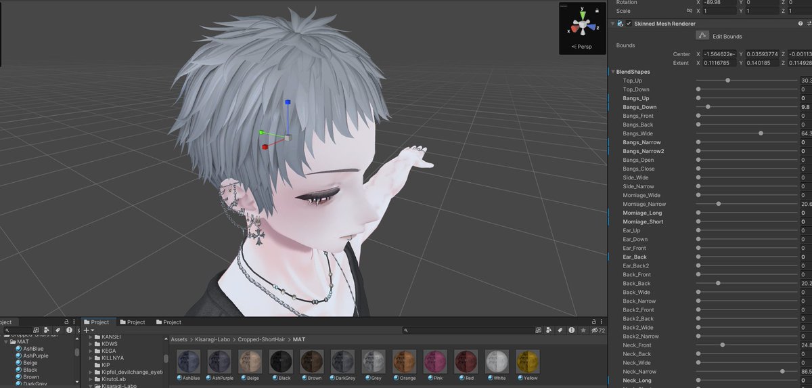This screenshot has width=812, height=388.
Task: Select the Beige material thumbnail
Action: coord(250,361)
